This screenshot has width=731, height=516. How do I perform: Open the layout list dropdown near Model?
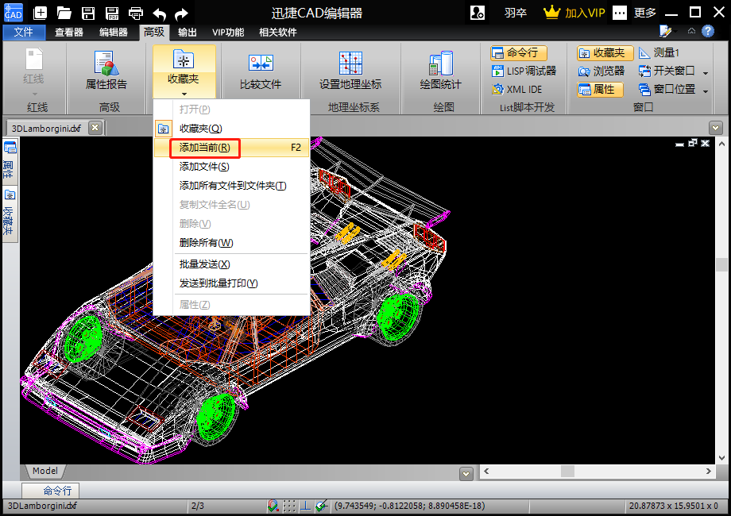[466, 474]
